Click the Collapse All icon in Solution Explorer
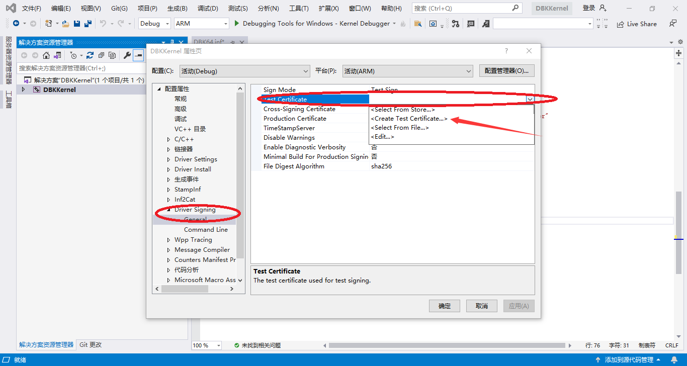 click(101, 55)
